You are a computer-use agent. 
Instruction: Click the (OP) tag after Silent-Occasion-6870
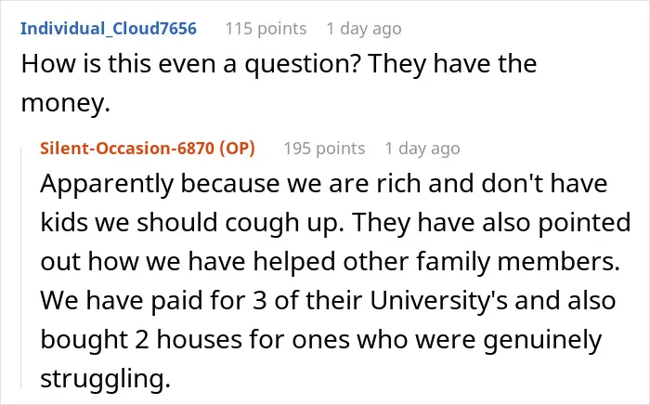(x=237, y=148)
